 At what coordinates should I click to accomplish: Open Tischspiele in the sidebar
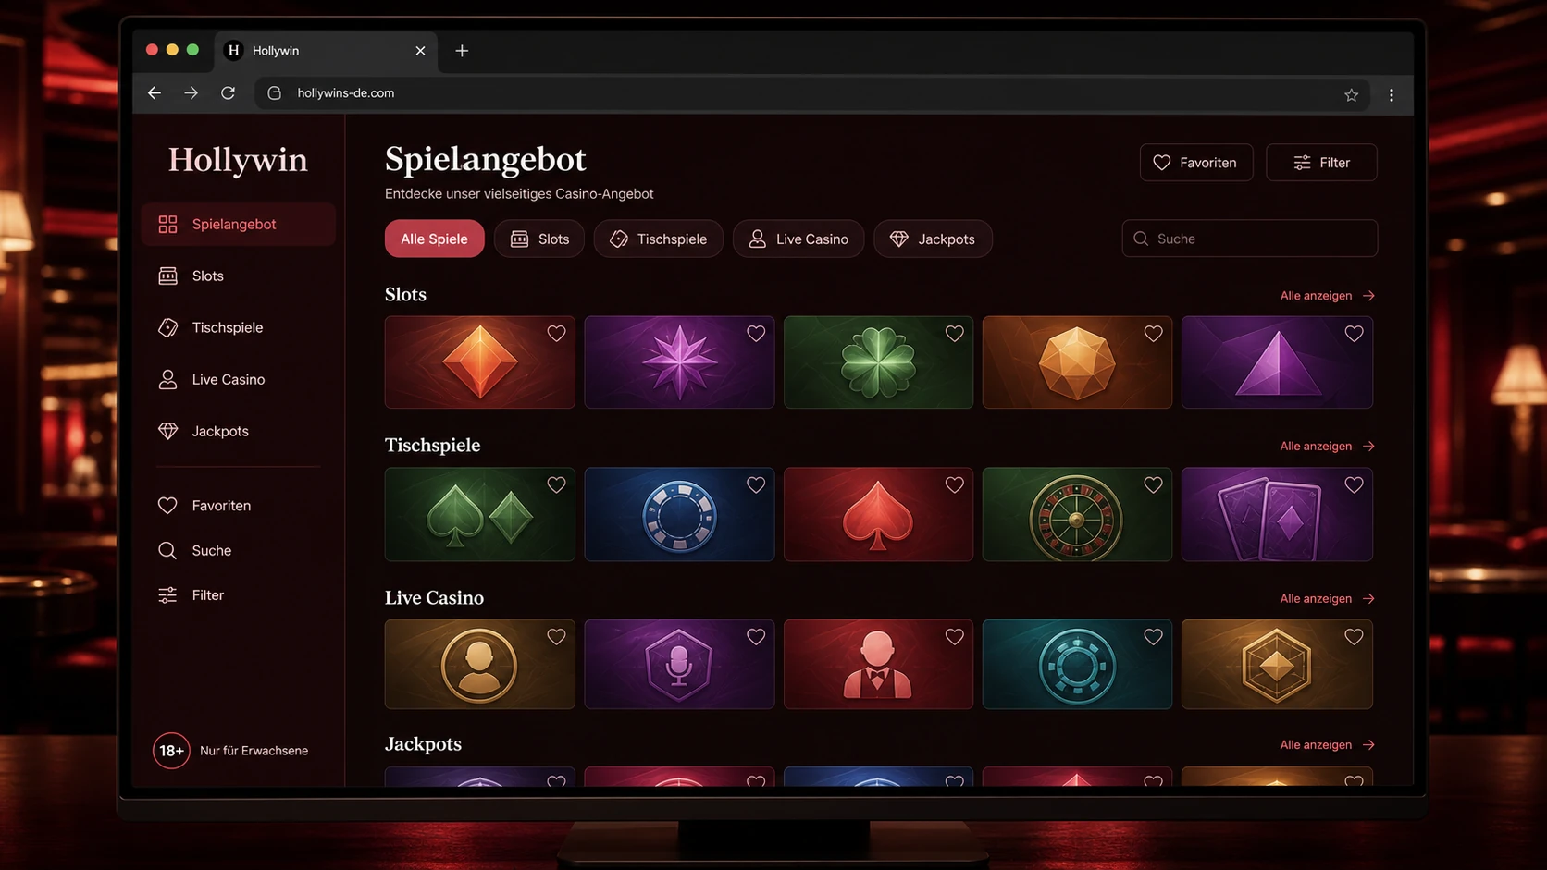click(238, 327)
